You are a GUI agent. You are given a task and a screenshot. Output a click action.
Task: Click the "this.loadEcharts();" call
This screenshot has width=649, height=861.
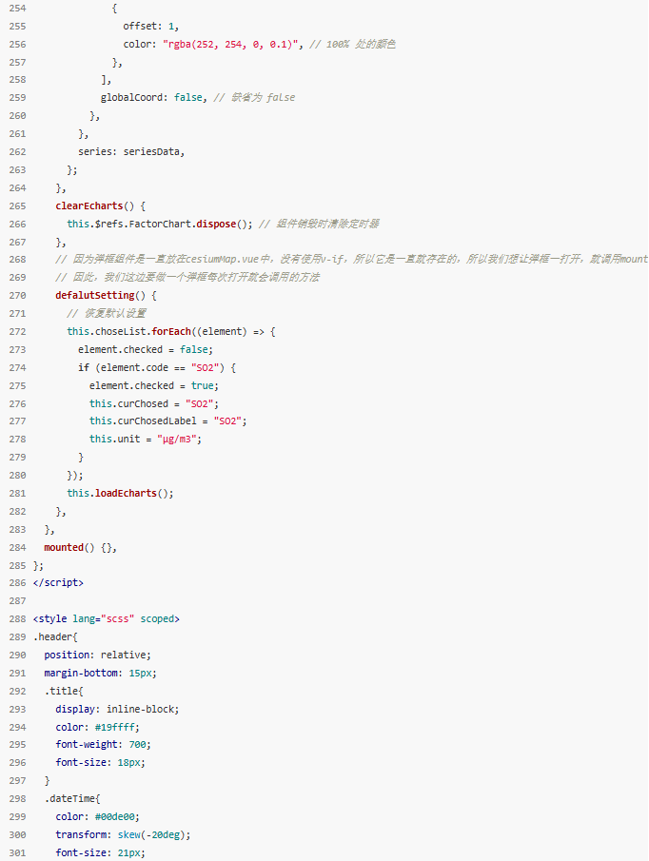point(120,493)
